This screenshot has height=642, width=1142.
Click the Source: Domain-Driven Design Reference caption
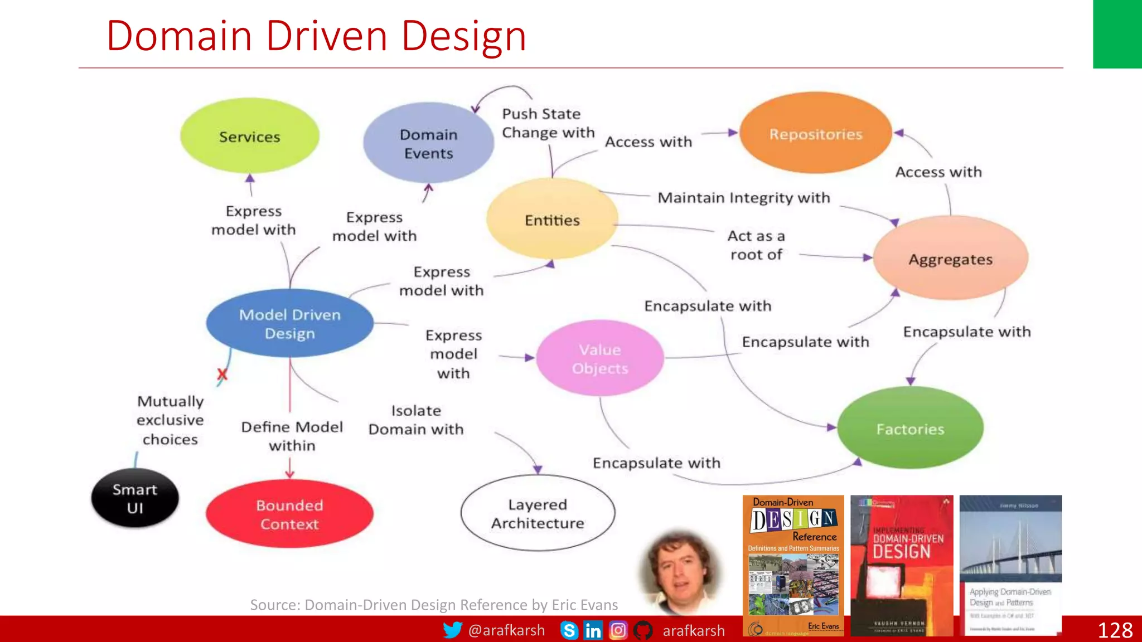(x=434, y=605)
